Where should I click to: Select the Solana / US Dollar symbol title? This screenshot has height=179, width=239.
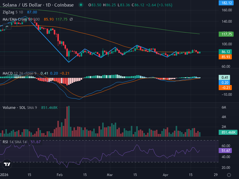click(38, 5)
